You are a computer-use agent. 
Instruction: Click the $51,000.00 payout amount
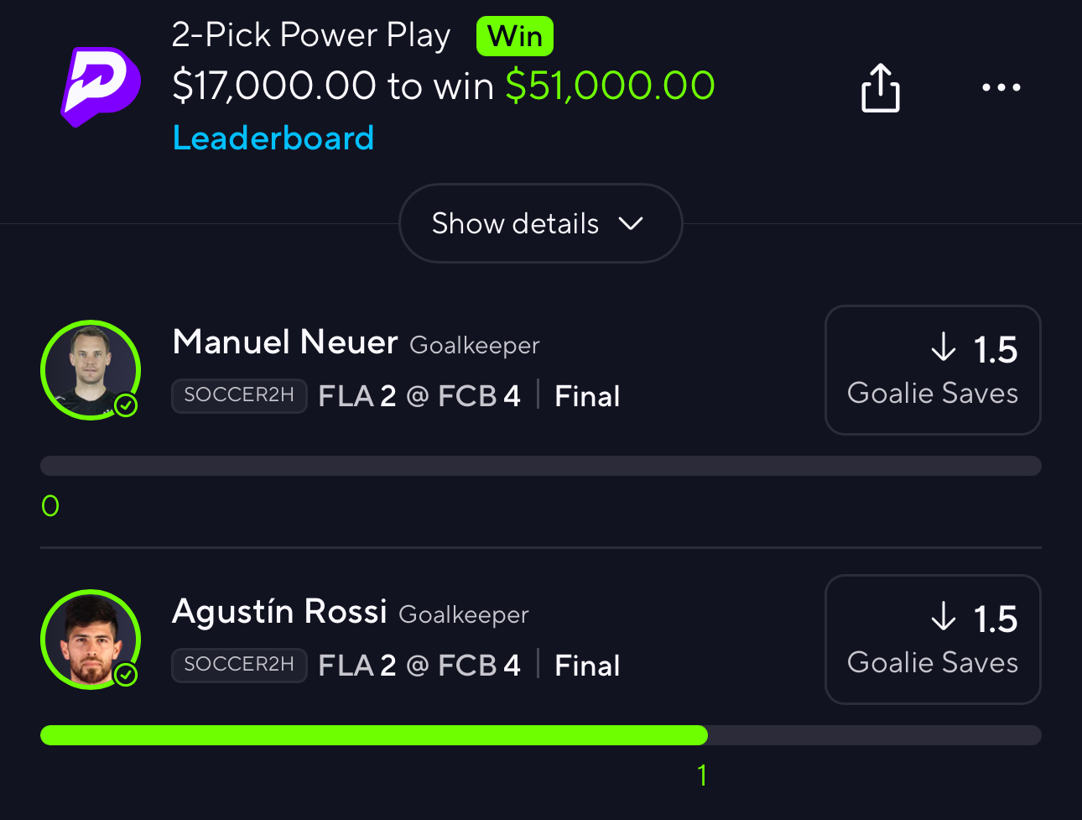point(610,86)
